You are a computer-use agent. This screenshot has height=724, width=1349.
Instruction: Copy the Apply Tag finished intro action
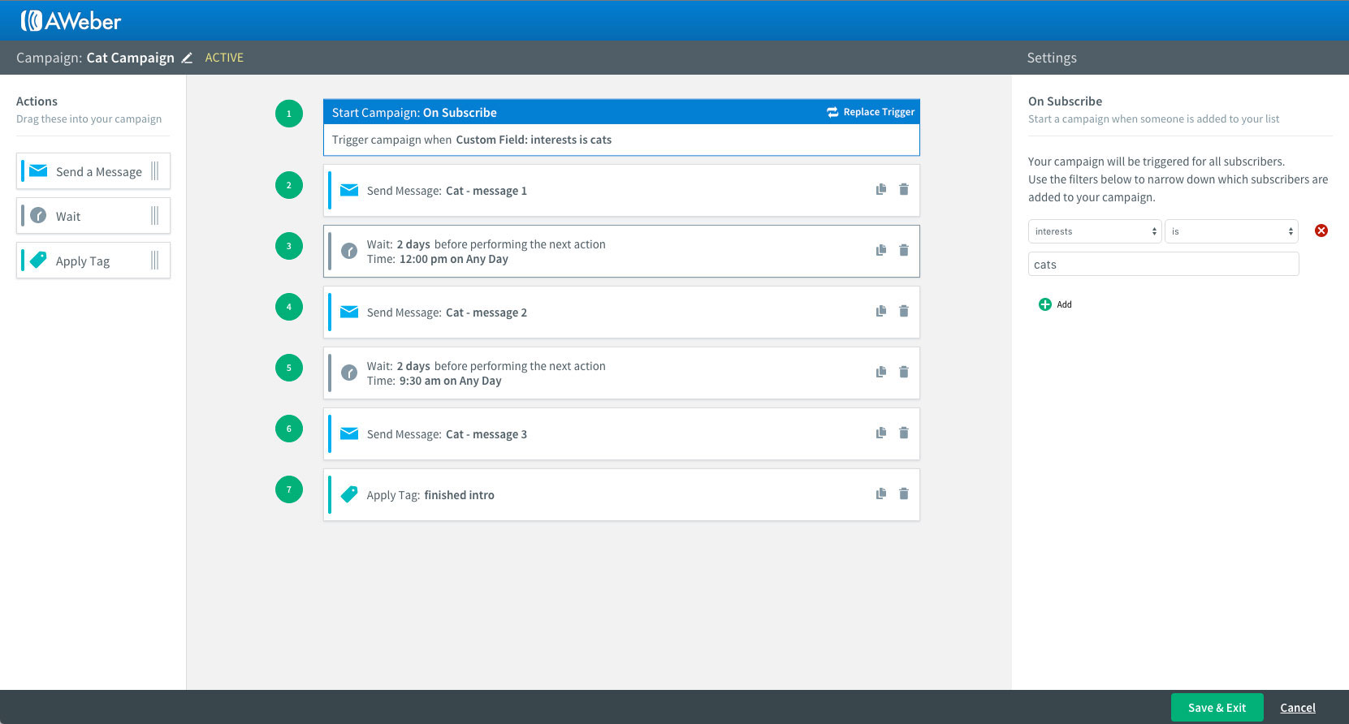coord(881,493)
